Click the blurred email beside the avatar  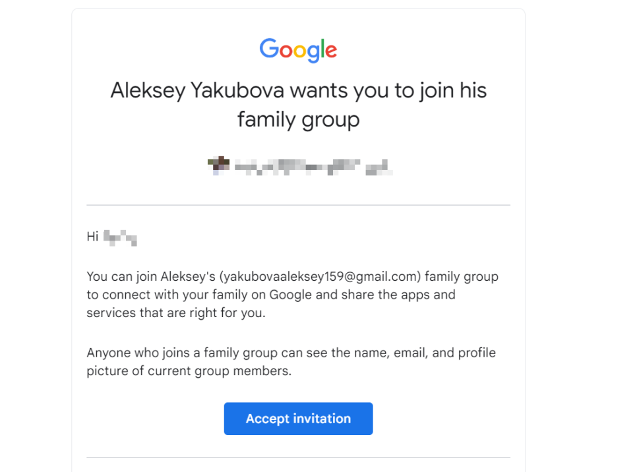click(311, 166)
